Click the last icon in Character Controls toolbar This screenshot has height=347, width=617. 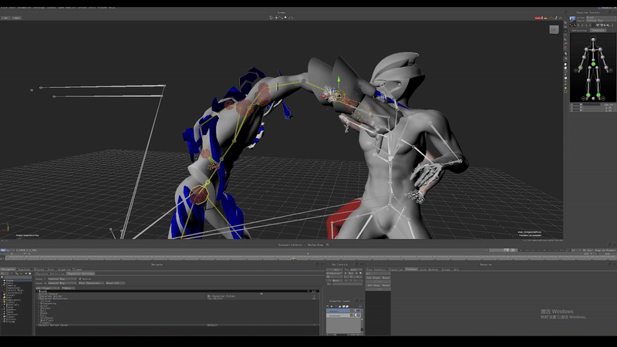[612, 25]
